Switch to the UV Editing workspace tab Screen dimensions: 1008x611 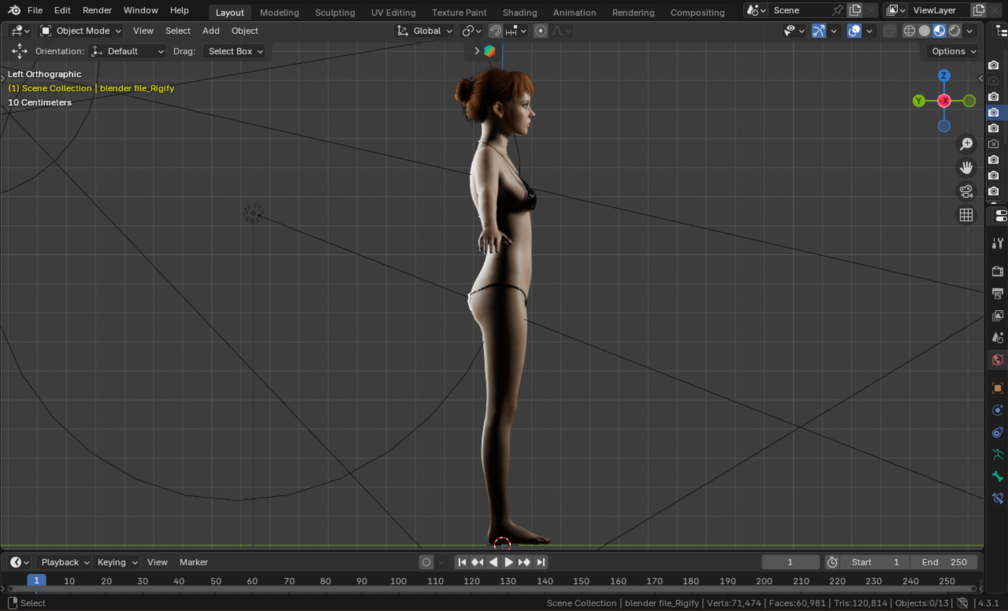[393, 12]
